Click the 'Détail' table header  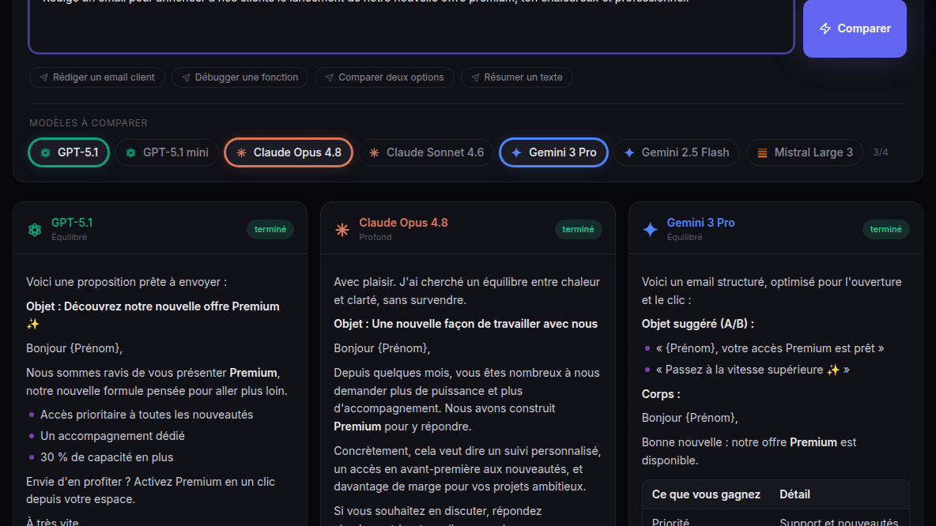[794, 494]
